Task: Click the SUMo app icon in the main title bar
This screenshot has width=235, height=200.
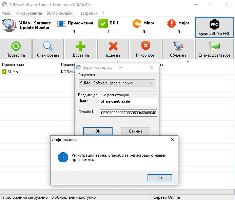Action: 5,4
